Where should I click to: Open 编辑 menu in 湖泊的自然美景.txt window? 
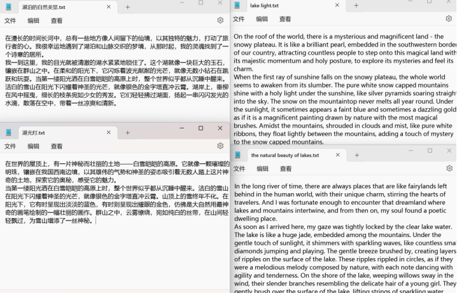pyautogui.click(x=33, y=21)
